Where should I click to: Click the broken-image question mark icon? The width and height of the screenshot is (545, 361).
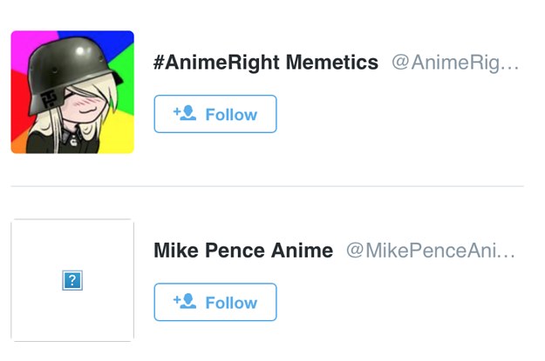tap(72, 280)
